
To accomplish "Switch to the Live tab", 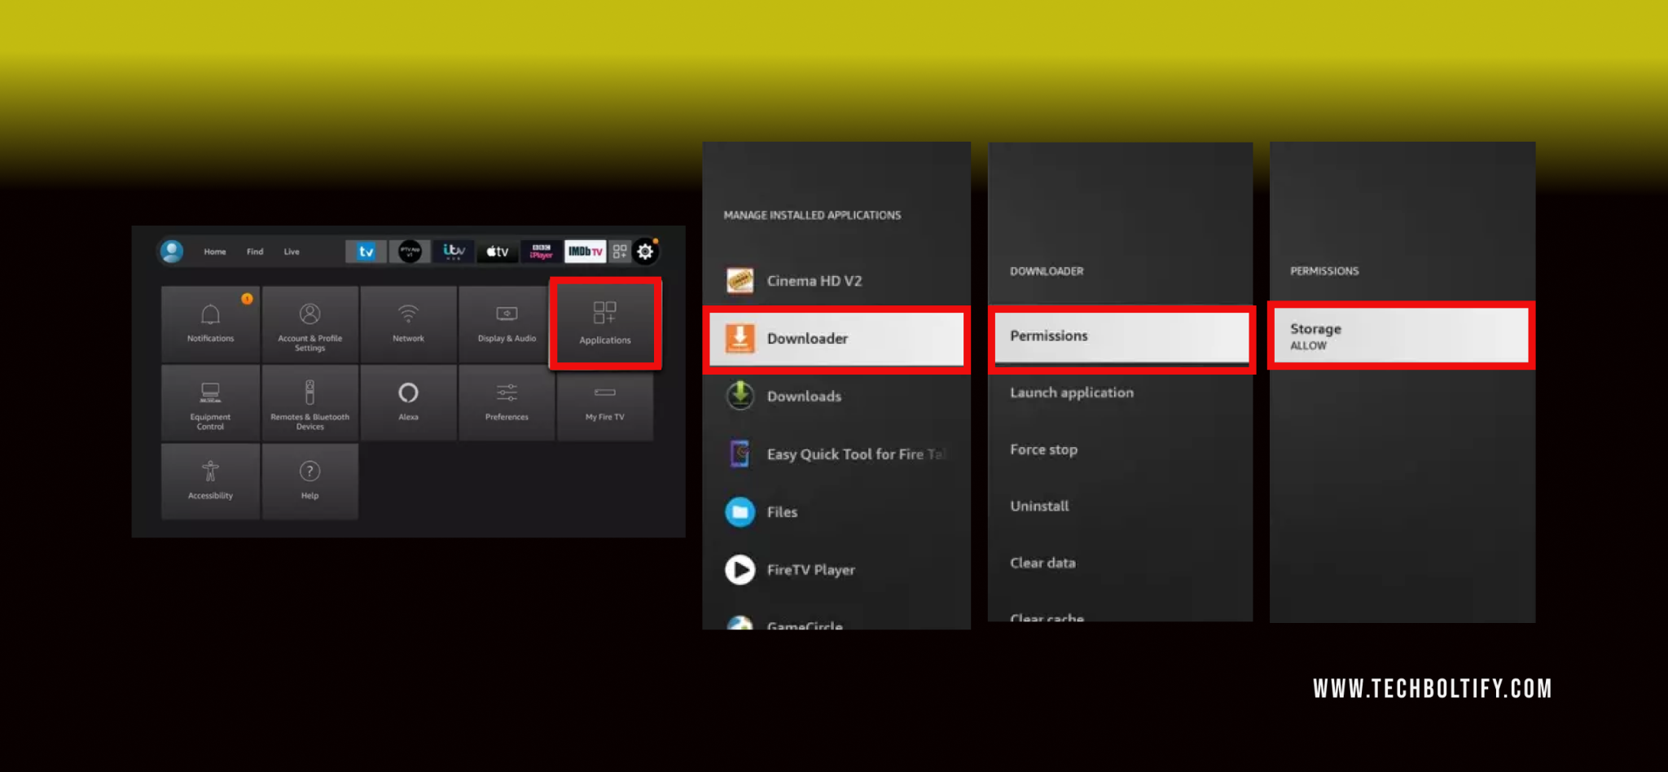I will click(x=291, y=252).
